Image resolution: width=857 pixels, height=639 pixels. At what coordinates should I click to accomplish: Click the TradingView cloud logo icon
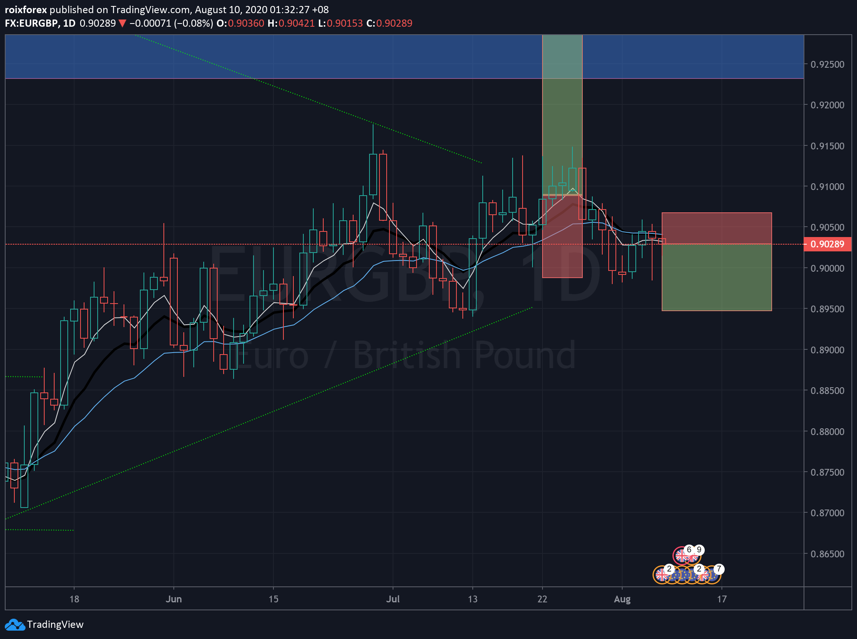point(15,625)
